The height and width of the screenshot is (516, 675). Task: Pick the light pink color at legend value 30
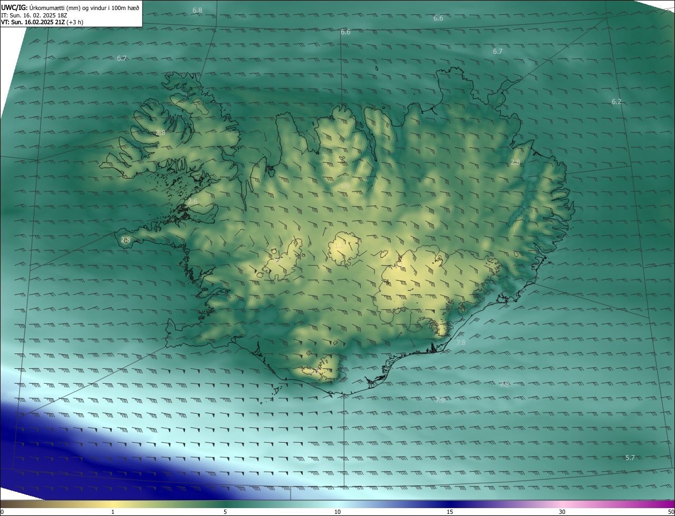562,504
